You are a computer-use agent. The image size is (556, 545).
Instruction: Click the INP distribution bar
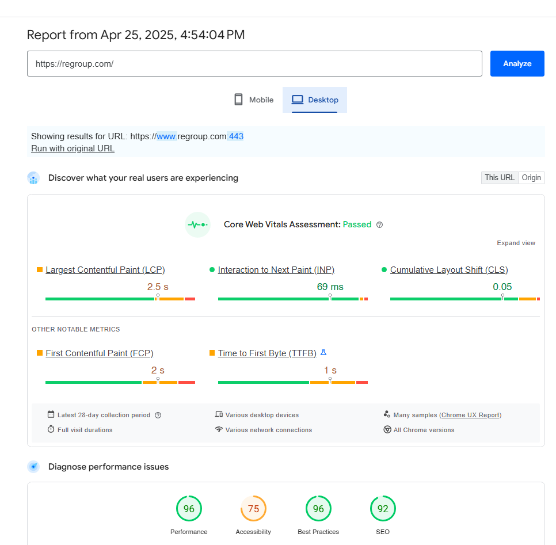(x=293, y=299)
